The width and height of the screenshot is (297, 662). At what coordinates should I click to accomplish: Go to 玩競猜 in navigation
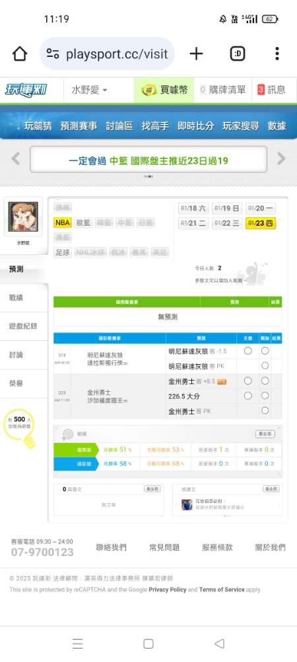point(38,126)
